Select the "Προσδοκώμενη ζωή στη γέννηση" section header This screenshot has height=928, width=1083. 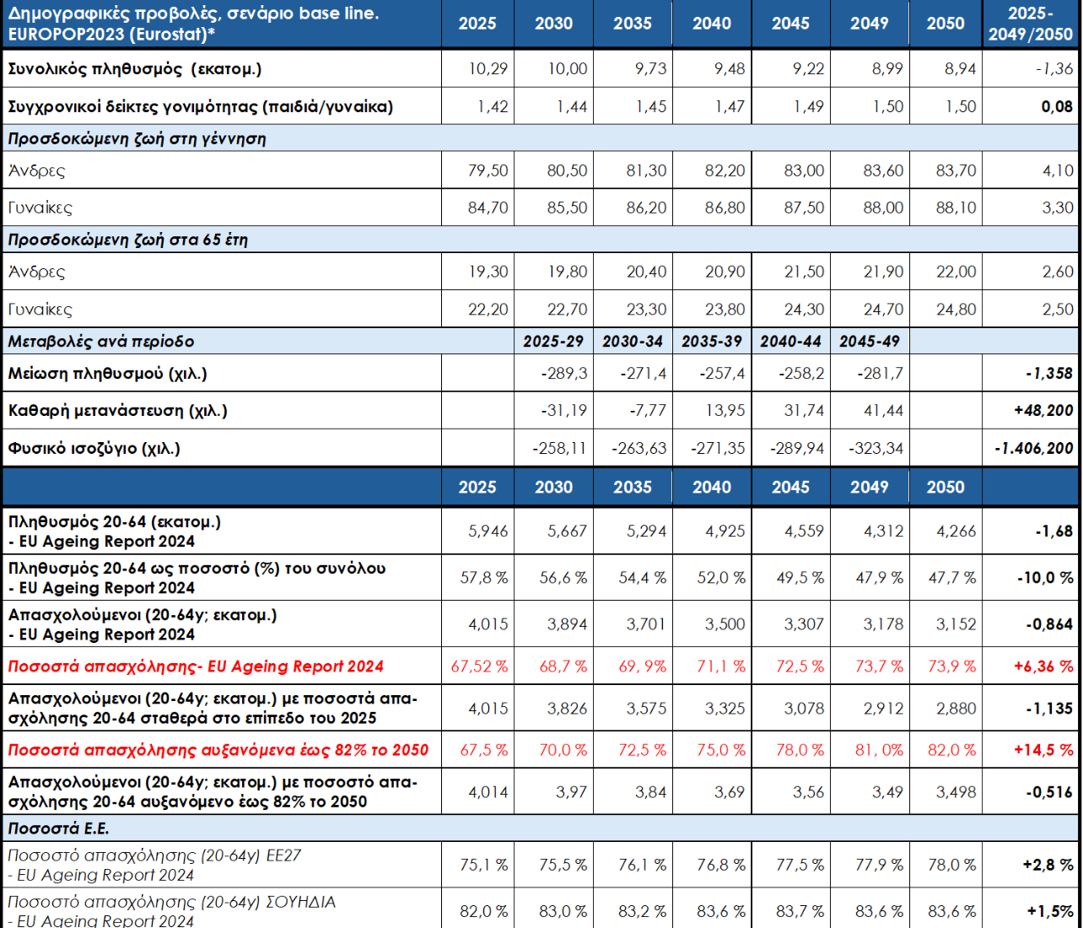[137, 138]
